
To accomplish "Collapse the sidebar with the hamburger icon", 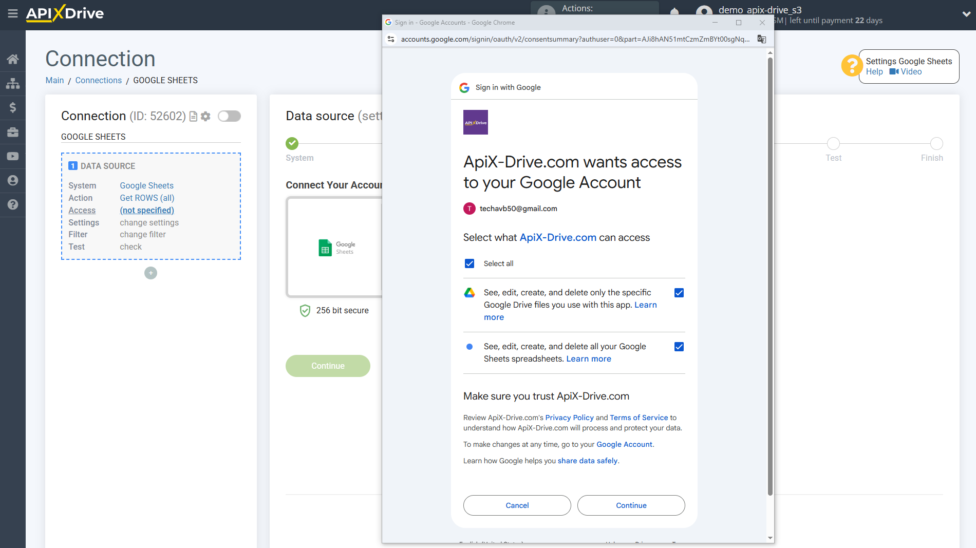I will pyautogui.click(x=13, y=14).
